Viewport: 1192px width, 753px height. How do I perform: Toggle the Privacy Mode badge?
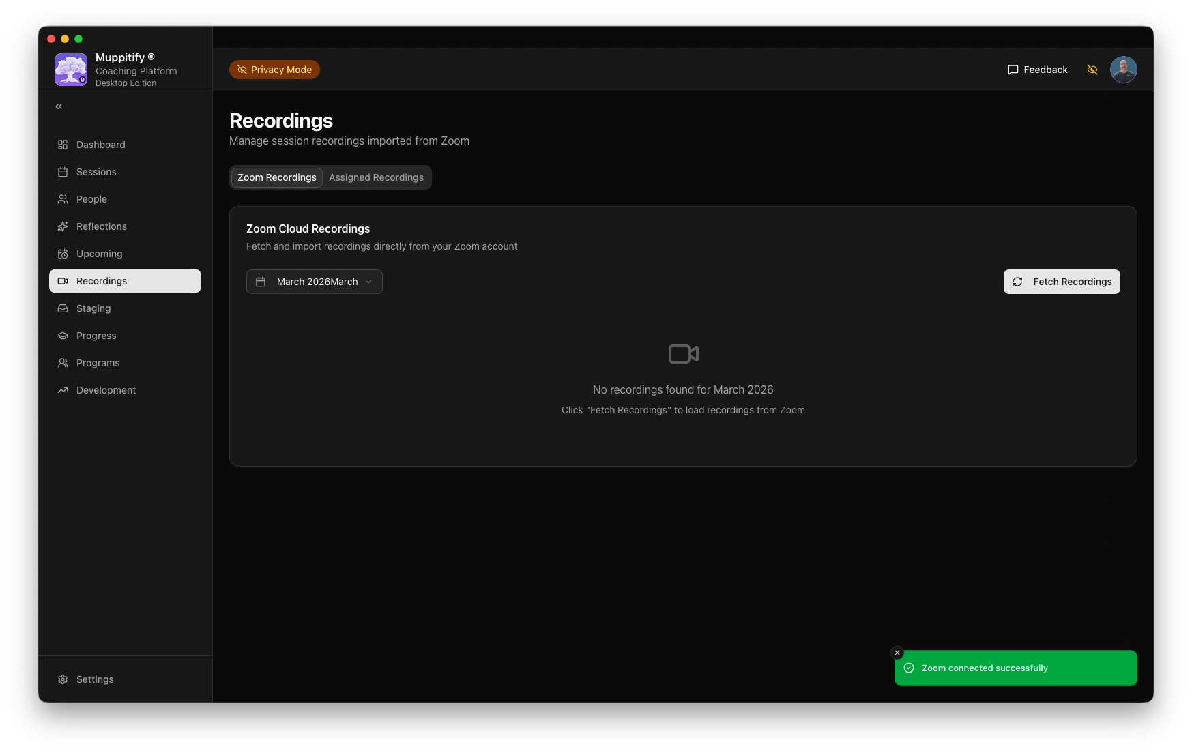(274, 70)
